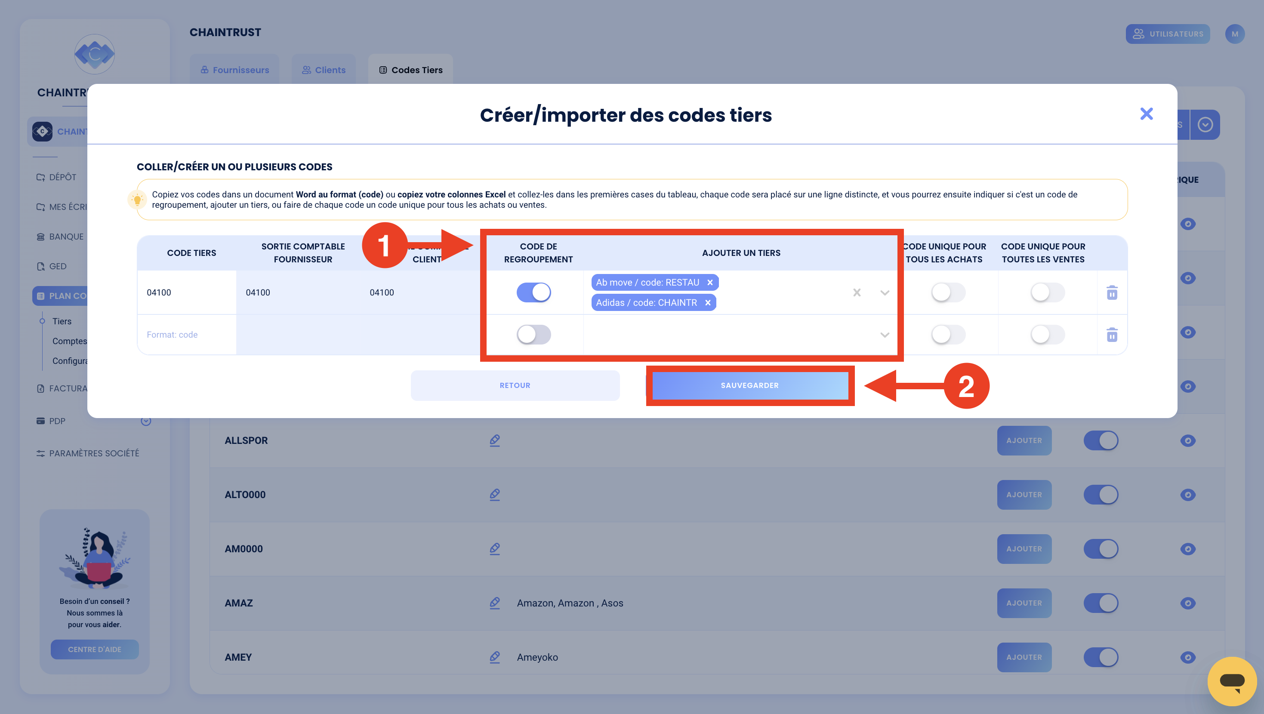1264x714 pixels.
Task: Toggle unique ventes code on empty row
Action: 1047,335
